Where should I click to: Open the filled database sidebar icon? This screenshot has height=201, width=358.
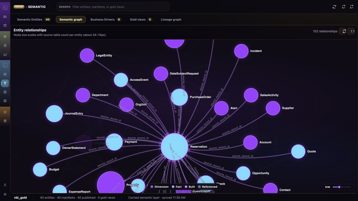point(5,92)
